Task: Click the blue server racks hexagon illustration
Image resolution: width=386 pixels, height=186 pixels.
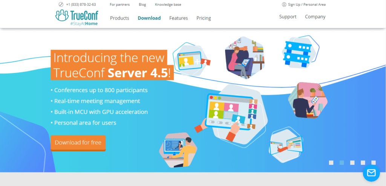Action: (300, 53)
